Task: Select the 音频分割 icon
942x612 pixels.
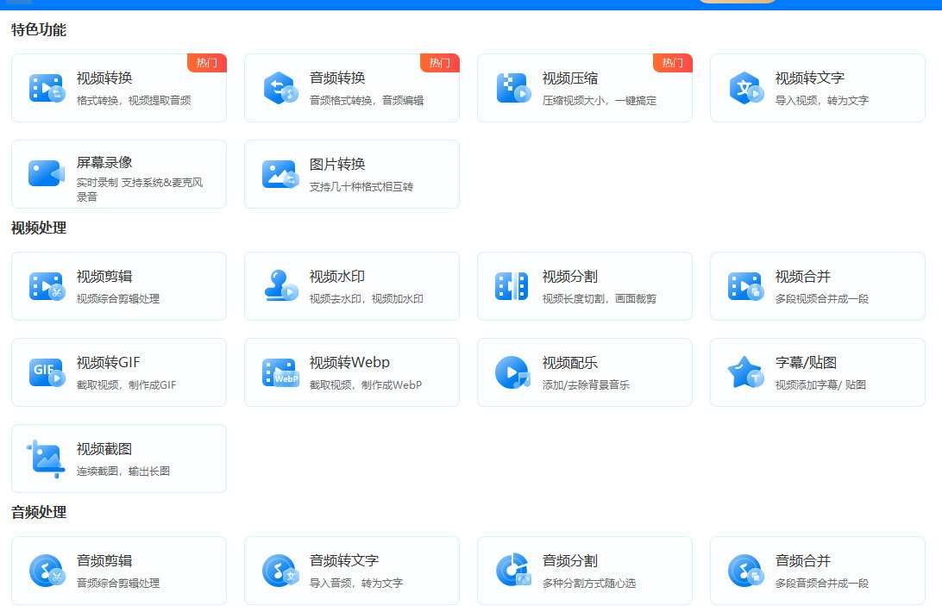Action: tap(512, 571)
